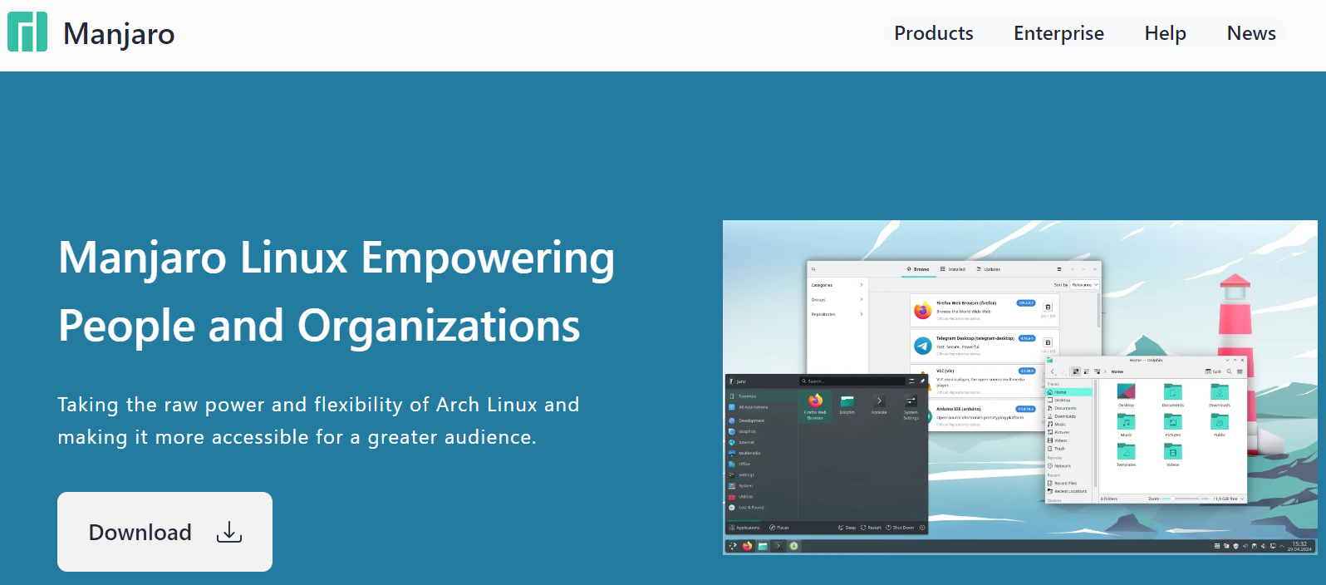This screenshot has width=1326, height=585.
Task: Go to the Help page
Action: pyautogui.click(x=1165, y=33)
